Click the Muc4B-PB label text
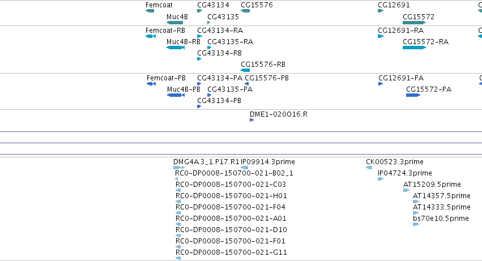 click(x=184, y=89)
